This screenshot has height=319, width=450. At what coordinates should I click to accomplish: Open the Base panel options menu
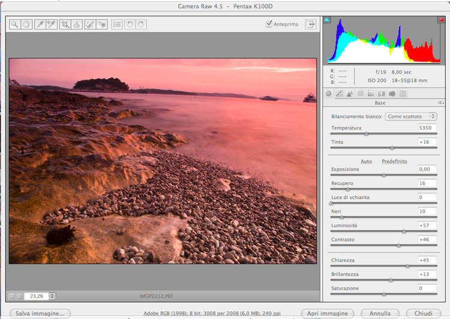click(440, 103)
